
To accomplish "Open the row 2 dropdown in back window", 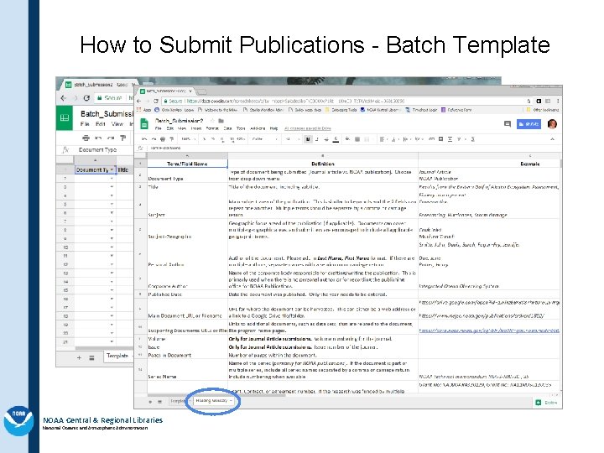I will point(112,179).
